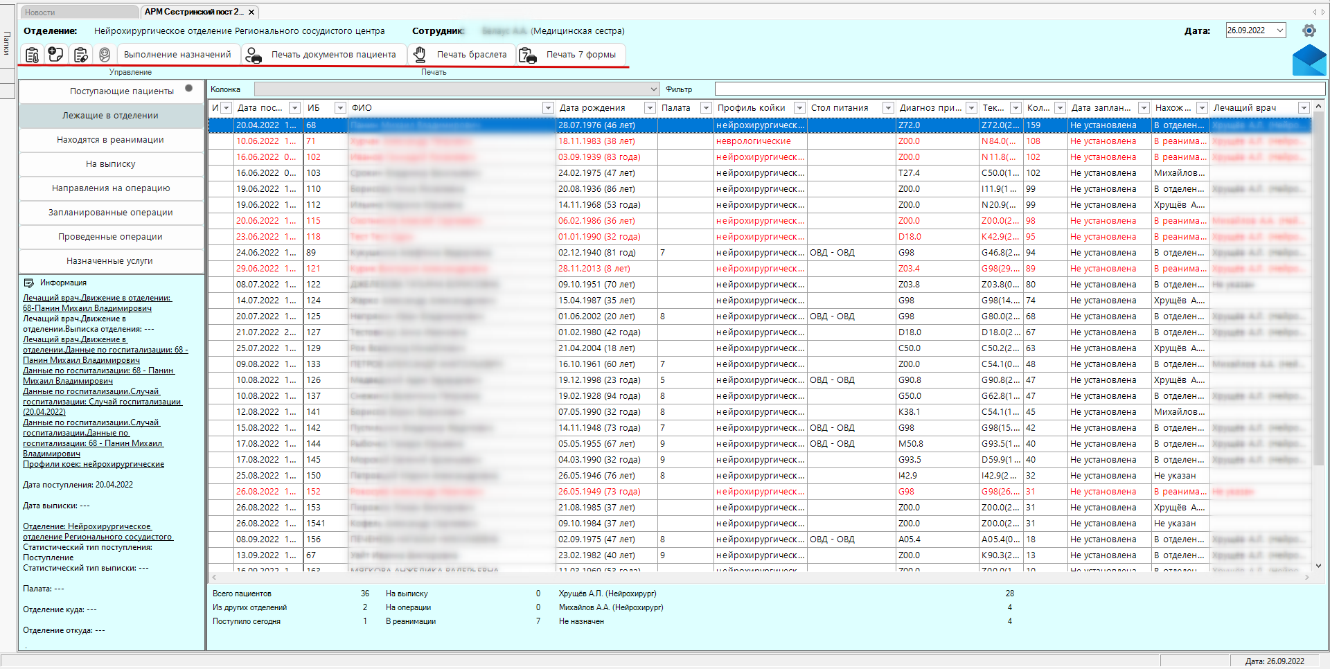Open the Дата date picker dropdown

(x=1280, y=30)
